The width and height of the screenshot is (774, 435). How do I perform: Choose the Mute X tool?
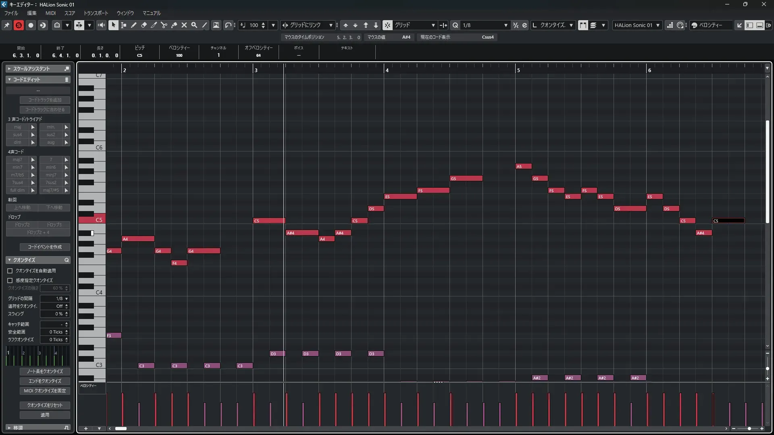click(x=184, y=25)
